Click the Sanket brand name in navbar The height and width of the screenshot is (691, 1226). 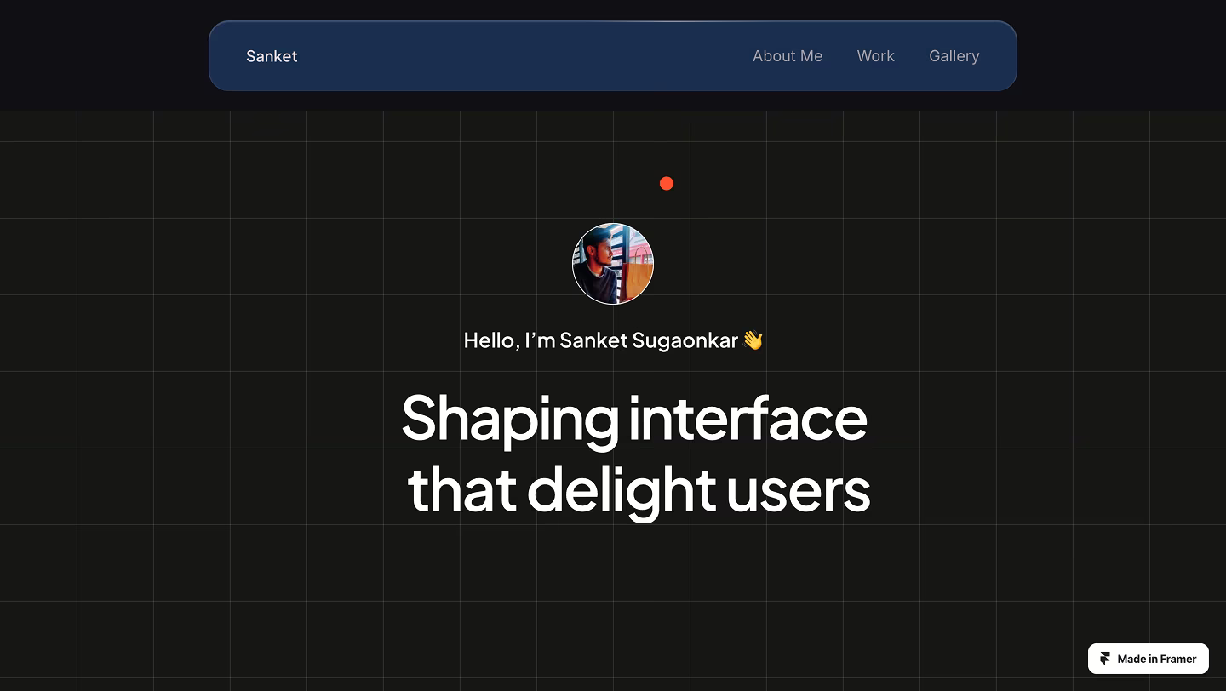[272, 56]
